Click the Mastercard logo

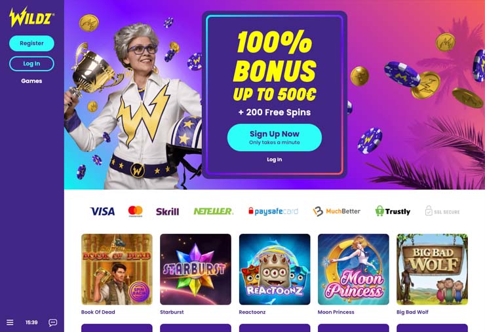tap(135, 211)
